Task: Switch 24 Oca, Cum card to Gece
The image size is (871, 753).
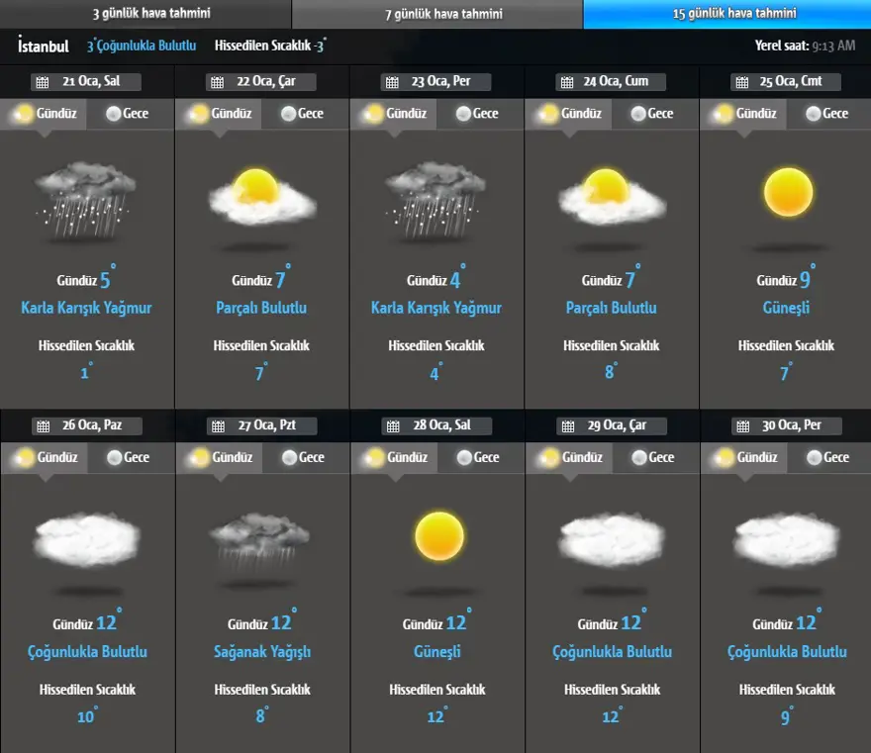Action: pyautogui.click(x=653, y=114)
